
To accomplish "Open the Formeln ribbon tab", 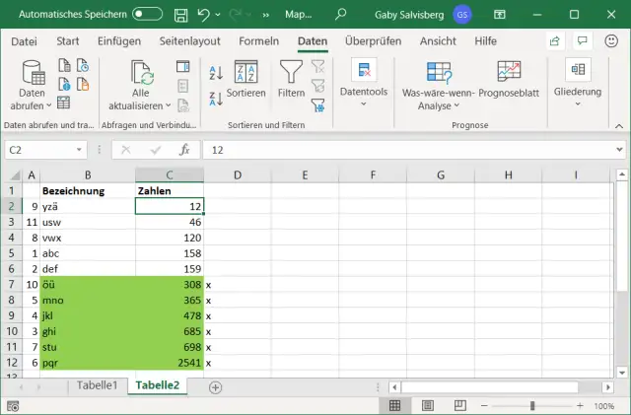I will pyautogui.click(x=258, y=41).
